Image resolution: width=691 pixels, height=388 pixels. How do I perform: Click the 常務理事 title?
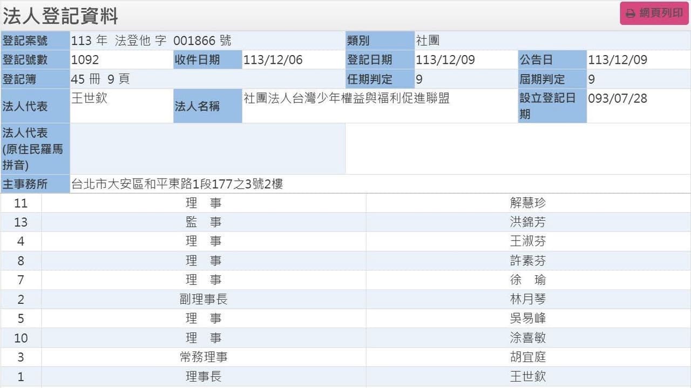pyautogui.click(x=204, y=357)
